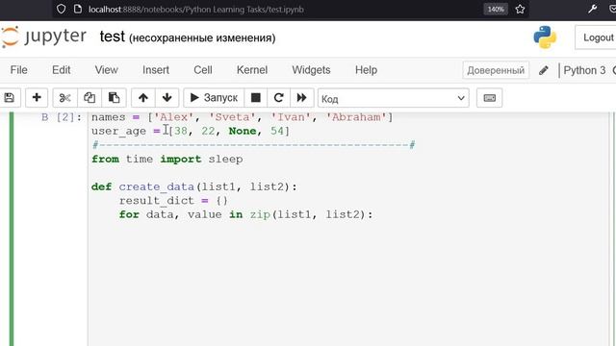The image size is (616, 346).
Task: Open the command palette keyboard icon
Action: 489,98
